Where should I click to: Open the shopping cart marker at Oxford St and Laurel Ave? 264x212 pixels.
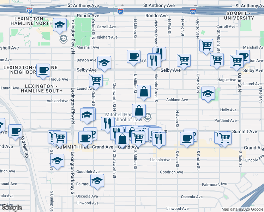click(96, 81)
